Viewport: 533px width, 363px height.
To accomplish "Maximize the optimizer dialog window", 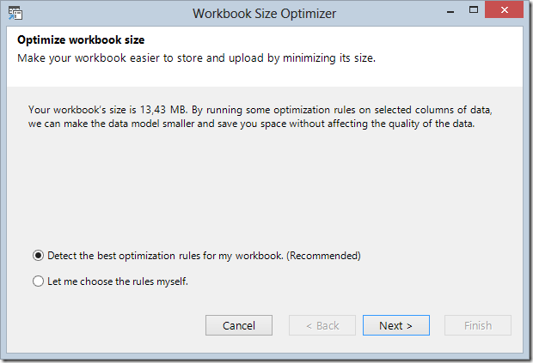I will click(473, 9).
